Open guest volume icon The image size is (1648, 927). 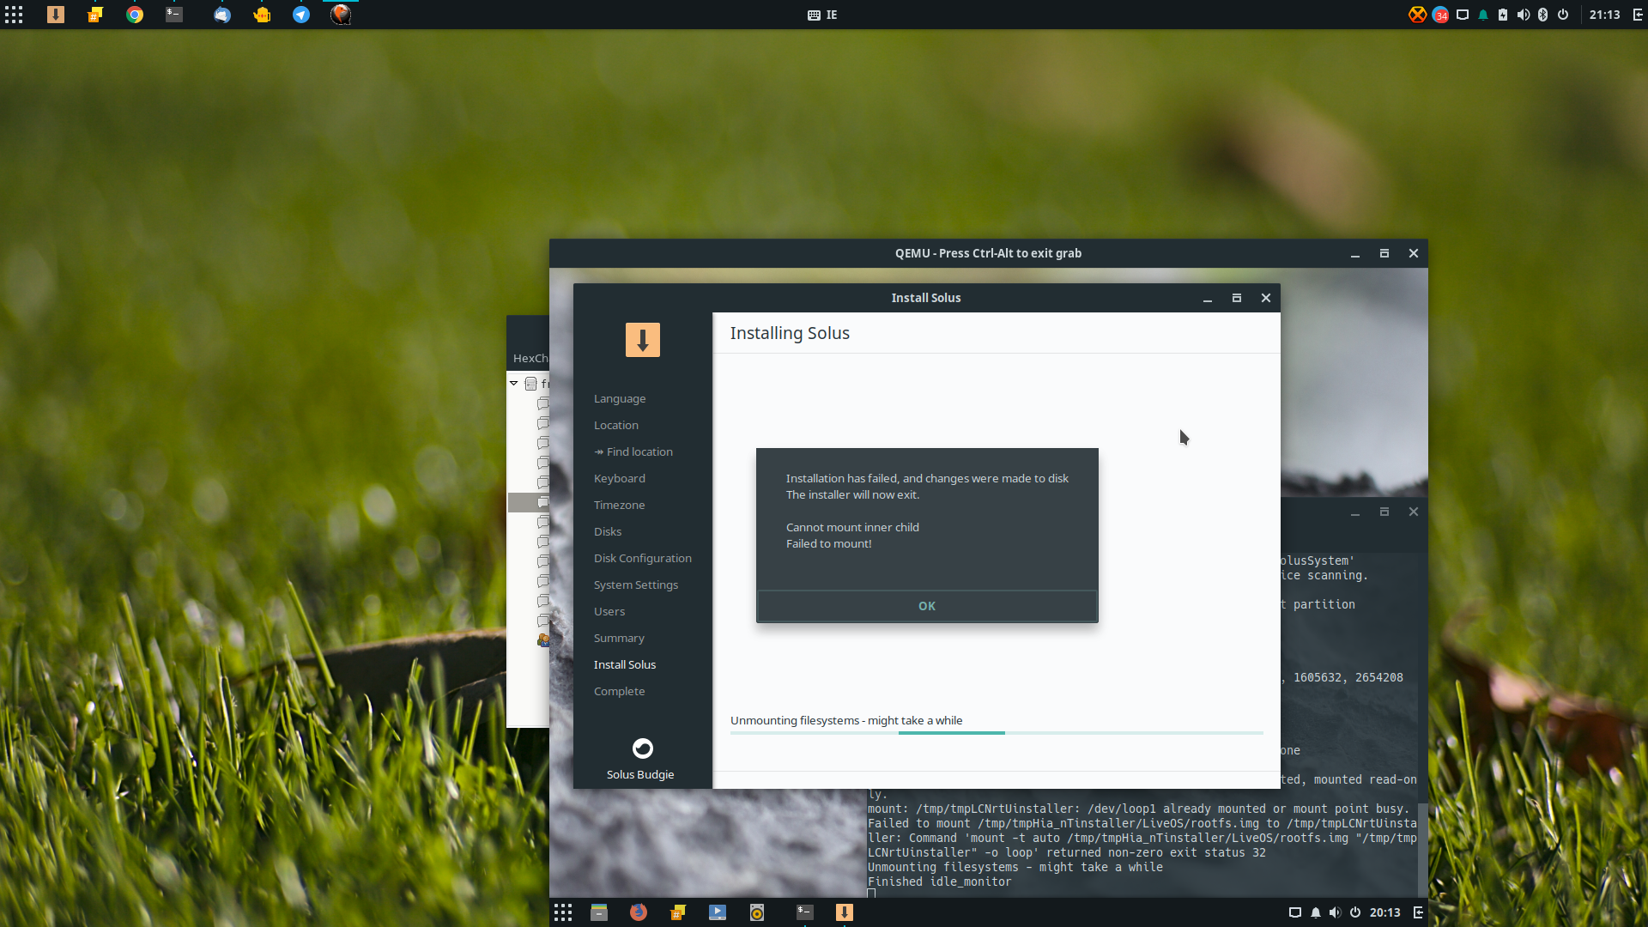coord(1335,912)
